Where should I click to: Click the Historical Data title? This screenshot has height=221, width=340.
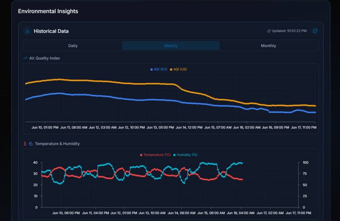coord(51,31)
